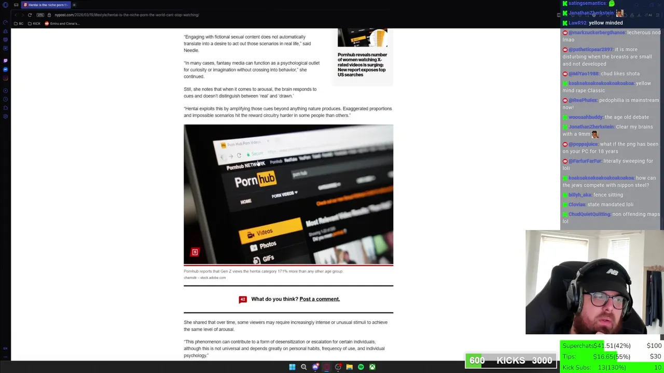
Task: Open the Opera GX taskbar icon
Action: [326, 367]
